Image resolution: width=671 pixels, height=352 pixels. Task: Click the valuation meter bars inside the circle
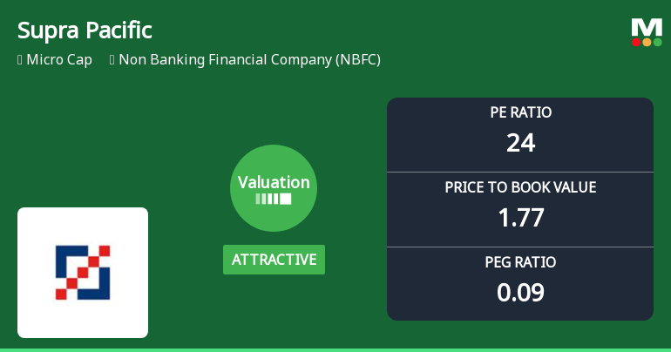[x=273, y=199]
